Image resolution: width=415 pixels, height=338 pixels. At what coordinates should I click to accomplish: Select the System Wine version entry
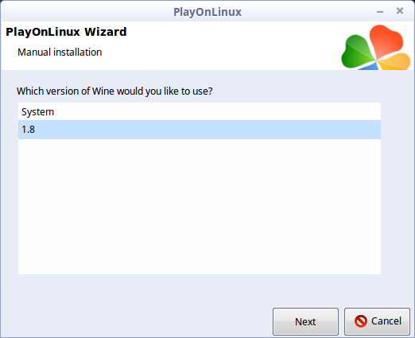click(x=200, y=111)
